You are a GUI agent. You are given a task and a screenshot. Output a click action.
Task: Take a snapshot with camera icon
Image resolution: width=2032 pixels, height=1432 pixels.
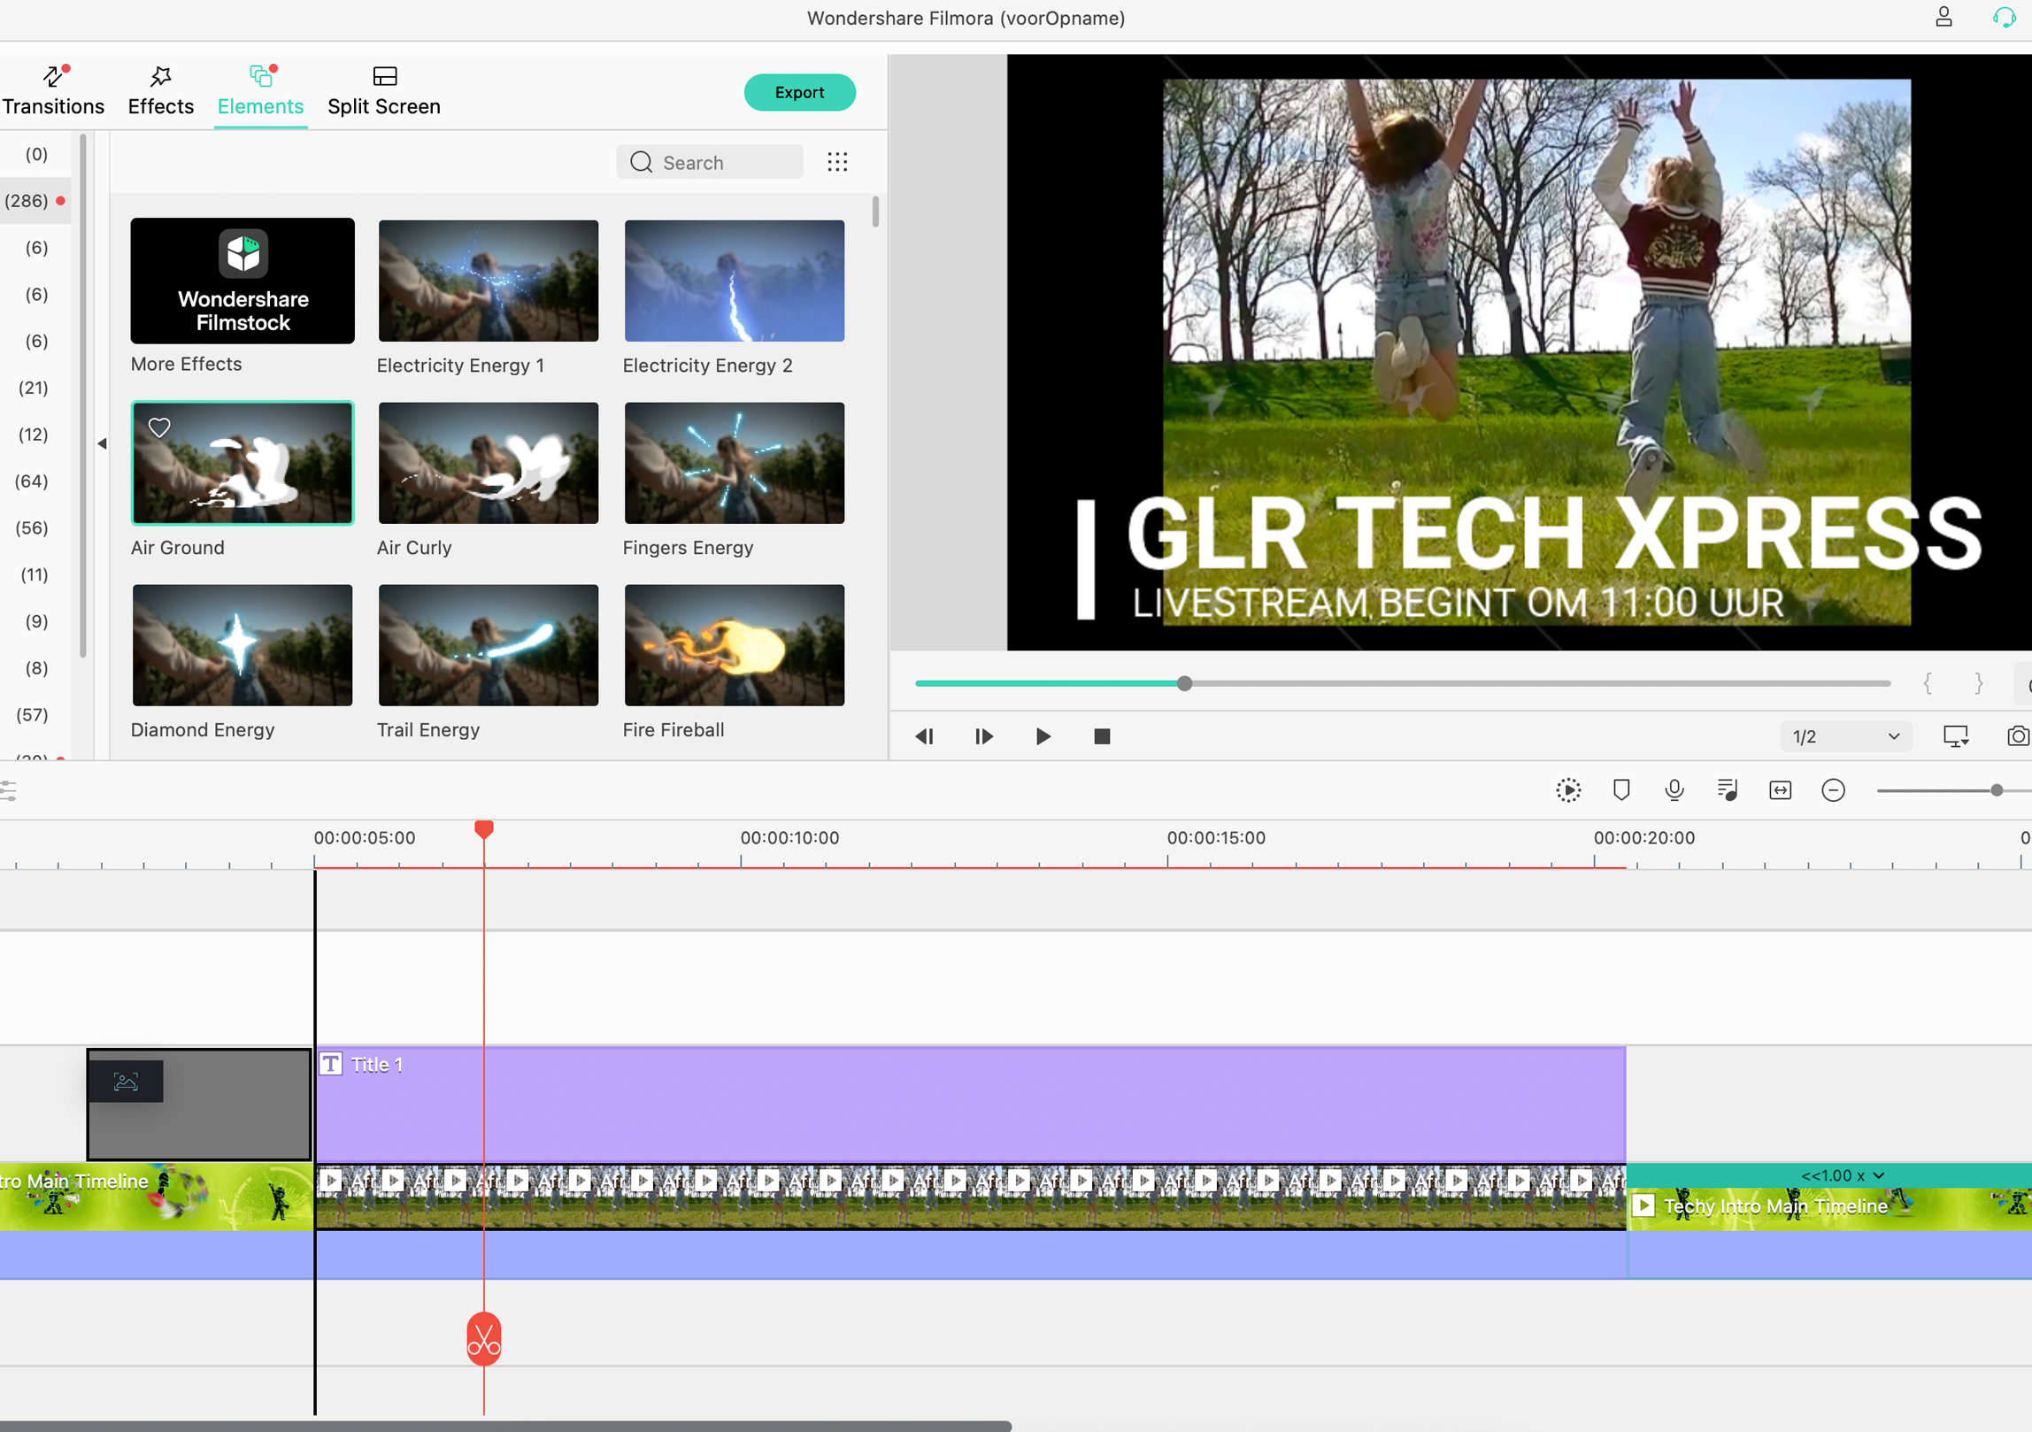[x=2018, y=736]
